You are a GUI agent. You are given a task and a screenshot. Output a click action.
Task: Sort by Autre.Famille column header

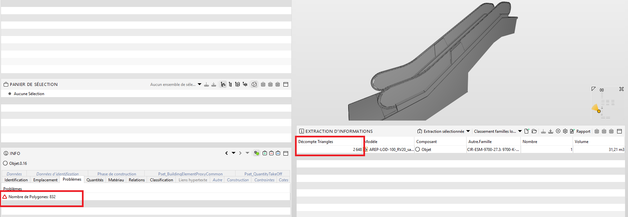pyautogui.click(x=494, y=142)
